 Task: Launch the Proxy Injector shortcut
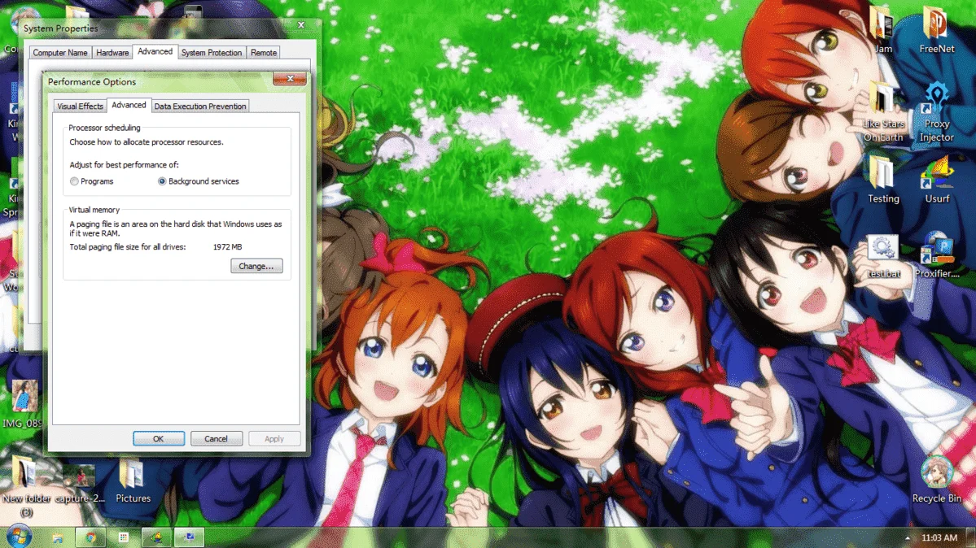point(936,112)
